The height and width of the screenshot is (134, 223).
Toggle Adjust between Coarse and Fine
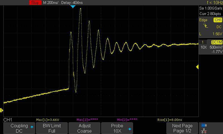click(x=84, y=128)
